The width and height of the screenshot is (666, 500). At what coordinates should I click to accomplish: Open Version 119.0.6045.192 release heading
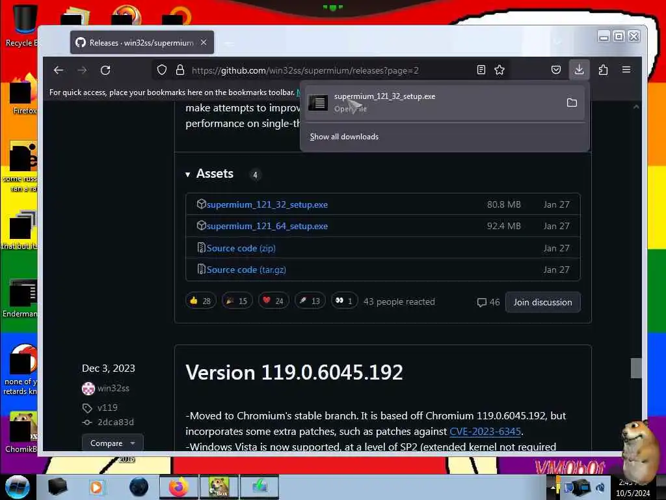tap(294, 372)
